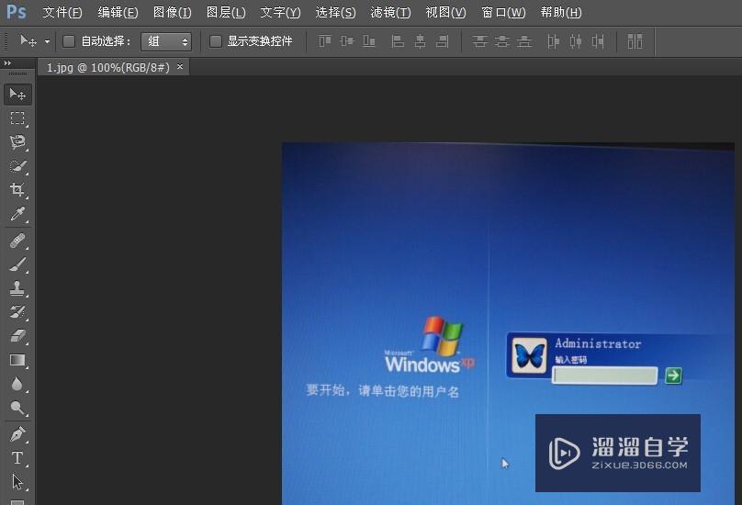Select the Horizontal Type tool
742x505 pixels.
point(17,458)
